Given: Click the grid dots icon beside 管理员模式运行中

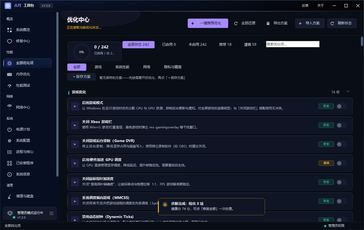Looking at the screenshot, I should click(52, 213).
